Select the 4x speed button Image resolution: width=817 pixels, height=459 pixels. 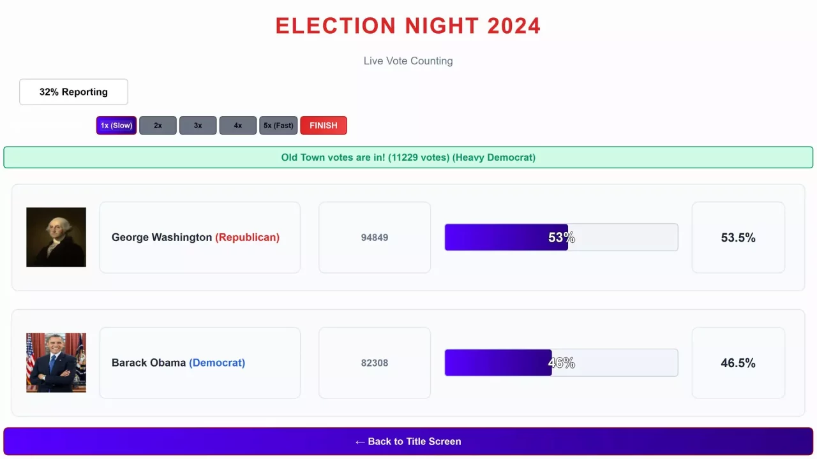[237, 125]
